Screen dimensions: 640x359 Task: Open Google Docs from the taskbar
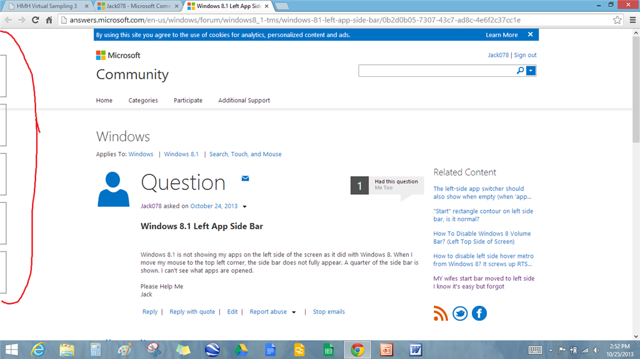click(x=270, y=350)
